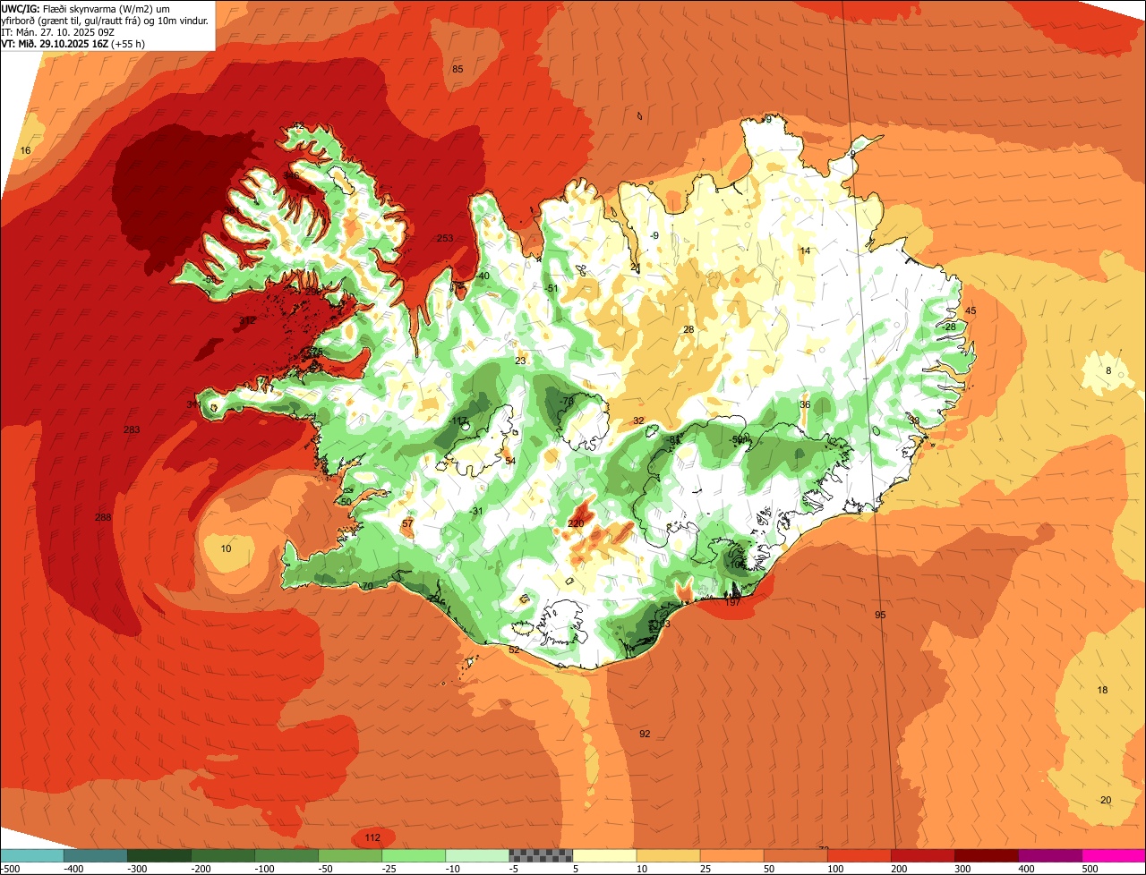This screenshot has height=875, width=1146.
Task: Click the red-orange 100 to 200 legend swatch
Action: 859,854
